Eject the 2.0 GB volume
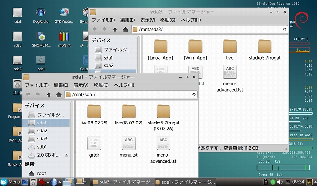Screen dimensions: 317x186 click(66, 155)
